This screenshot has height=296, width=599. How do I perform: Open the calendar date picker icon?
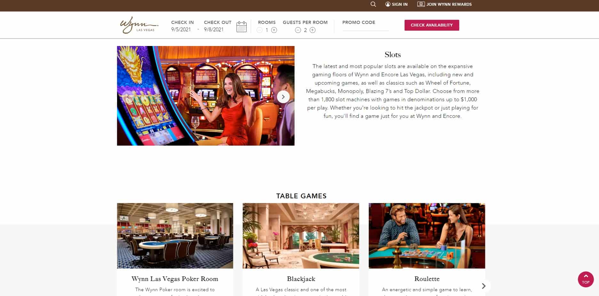[x=241, y=27]
